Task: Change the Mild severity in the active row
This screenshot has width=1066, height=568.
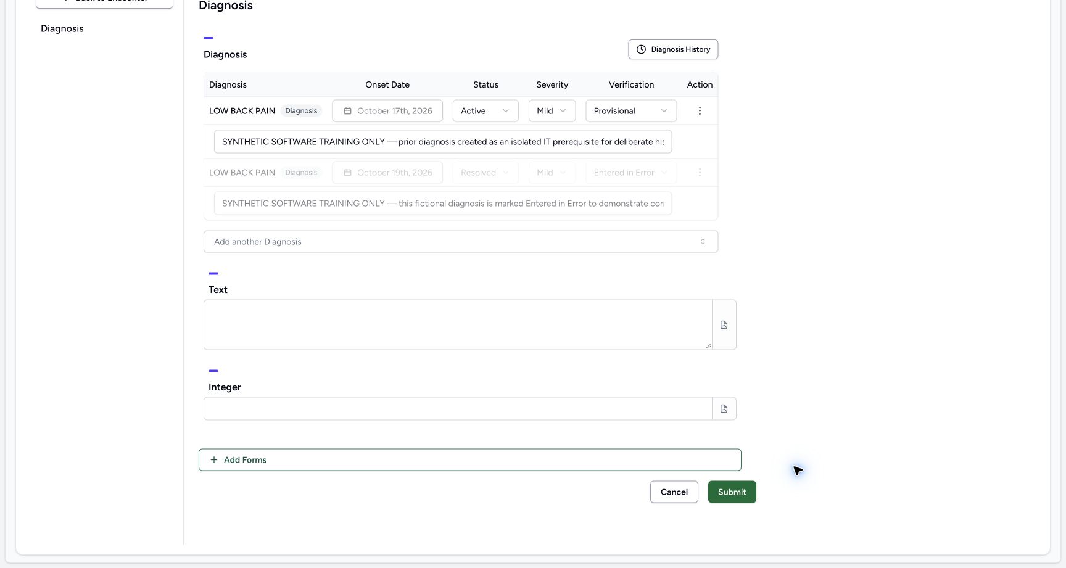Action: pos(552,111)
